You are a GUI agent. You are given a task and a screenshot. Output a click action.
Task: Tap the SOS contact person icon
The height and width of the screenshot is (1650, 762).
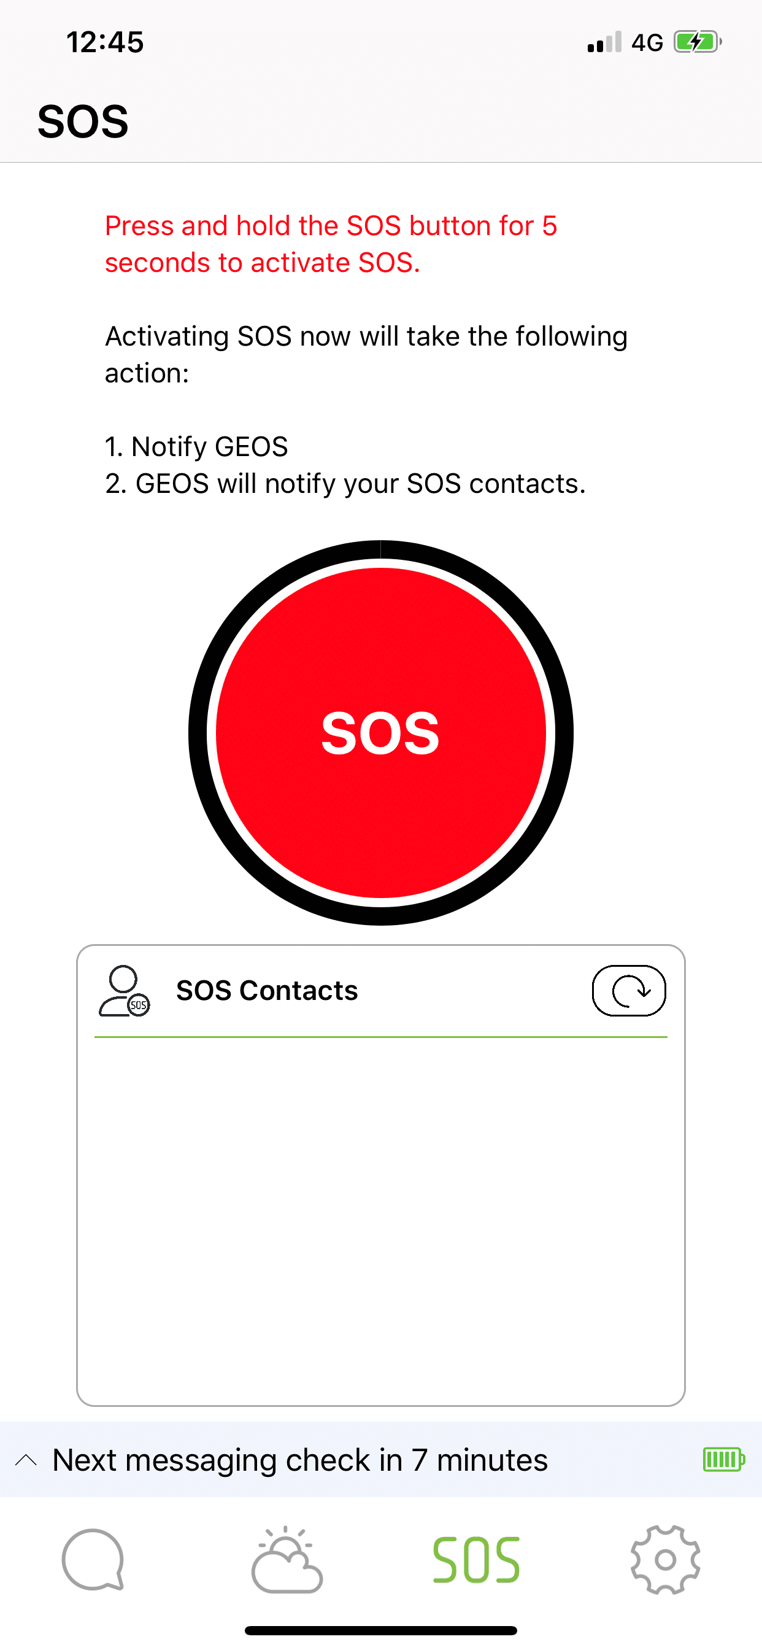[123, 990]
